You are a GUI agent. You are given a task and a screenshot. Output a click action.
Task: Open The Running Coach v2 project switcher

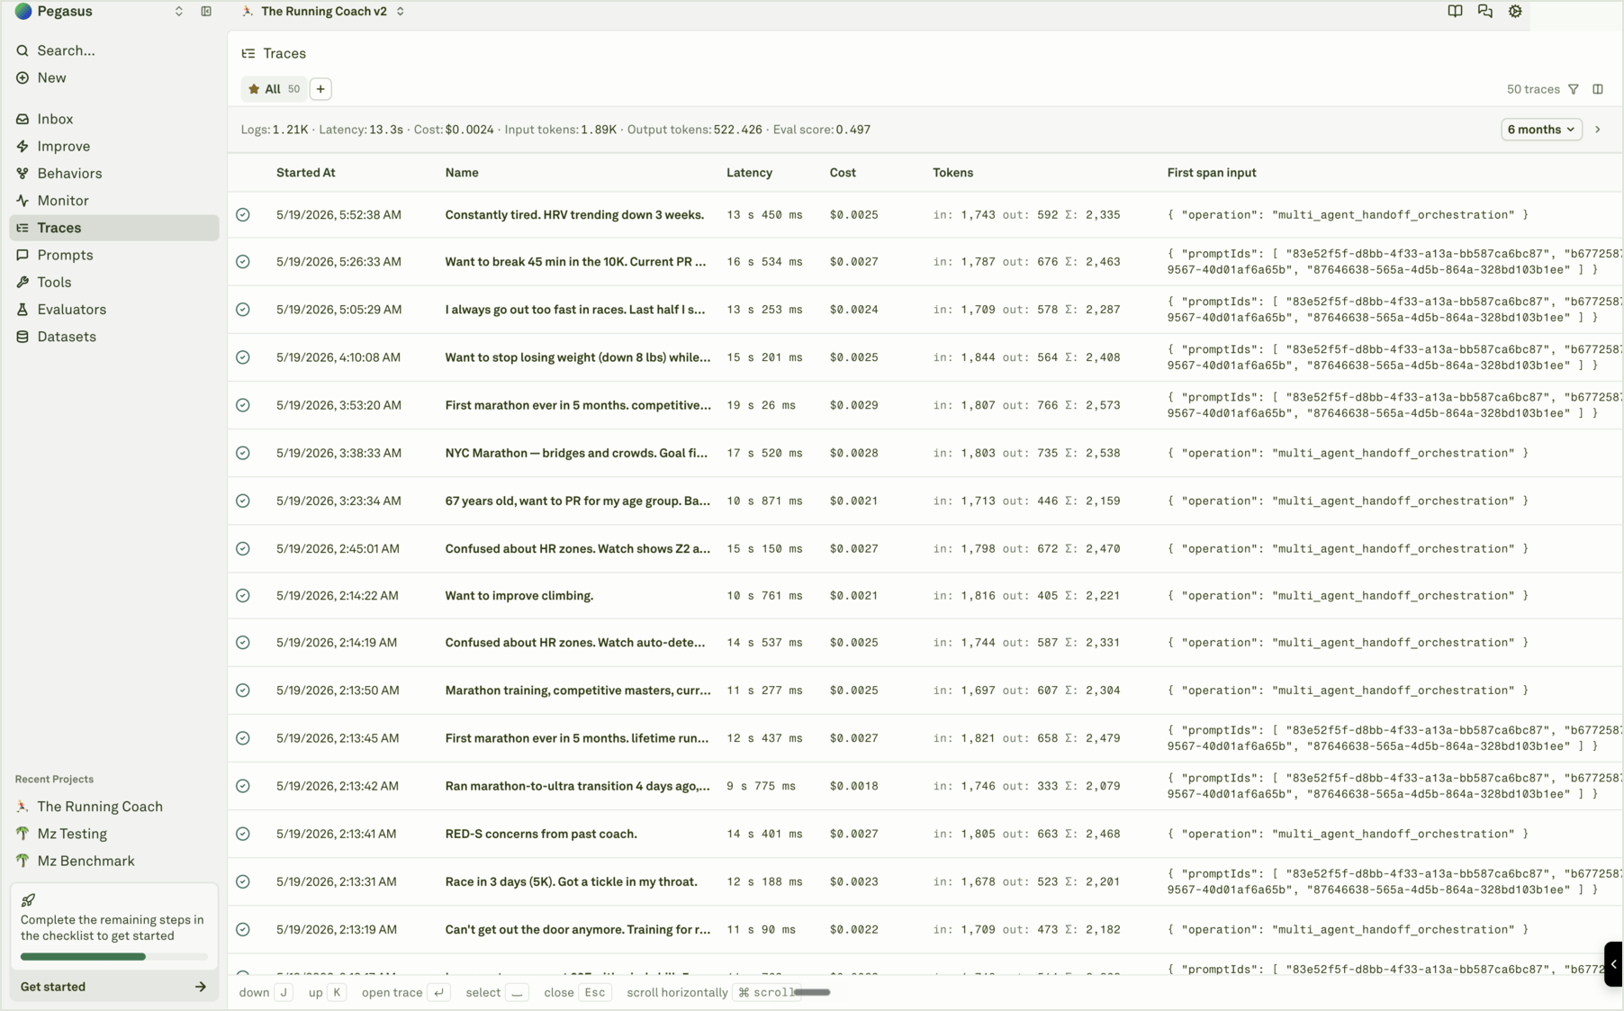[324, 12]
